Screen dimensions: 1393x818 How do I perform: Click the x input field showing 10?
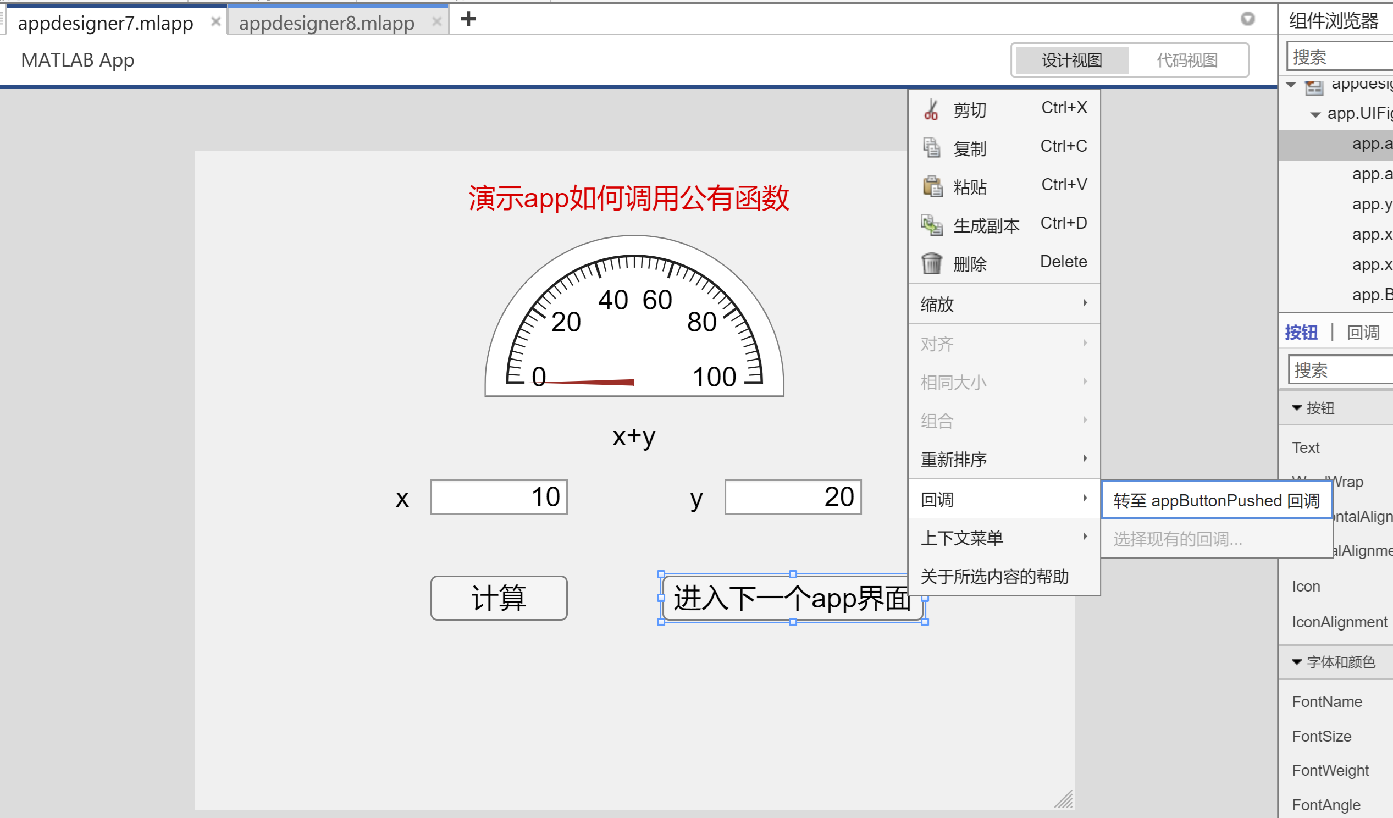click(x=499, y=497)
